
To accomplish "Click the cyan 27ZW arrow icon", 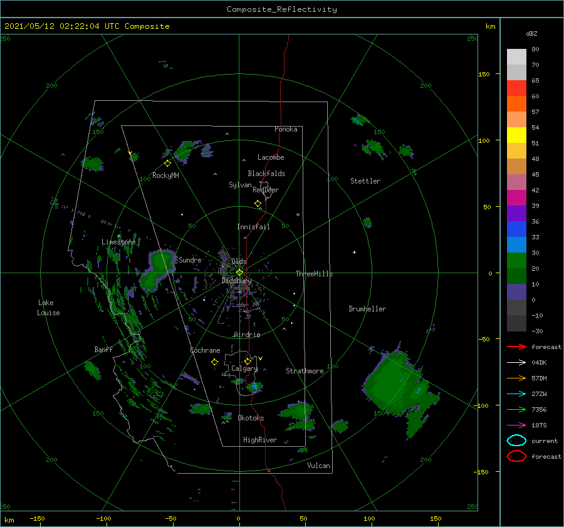I will [516, 394].
